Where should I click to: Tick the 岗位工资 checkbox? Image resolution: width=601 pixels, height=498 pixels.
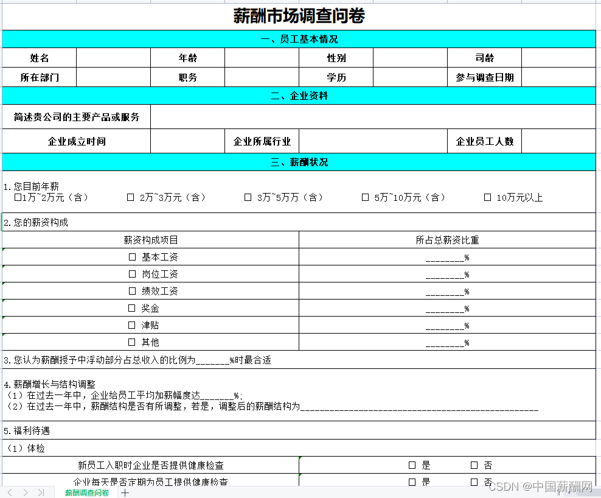132,274
